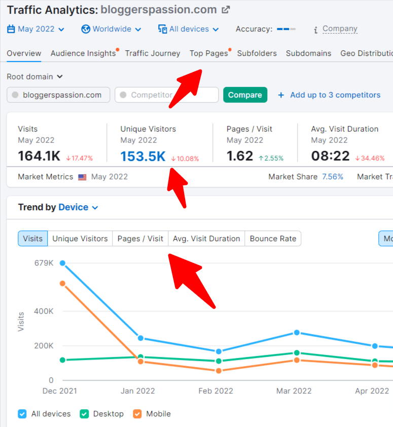Click the blue Apr 2022 data point
The height and width of the screenshot is (427, 393).
click(x=375, y=346)
